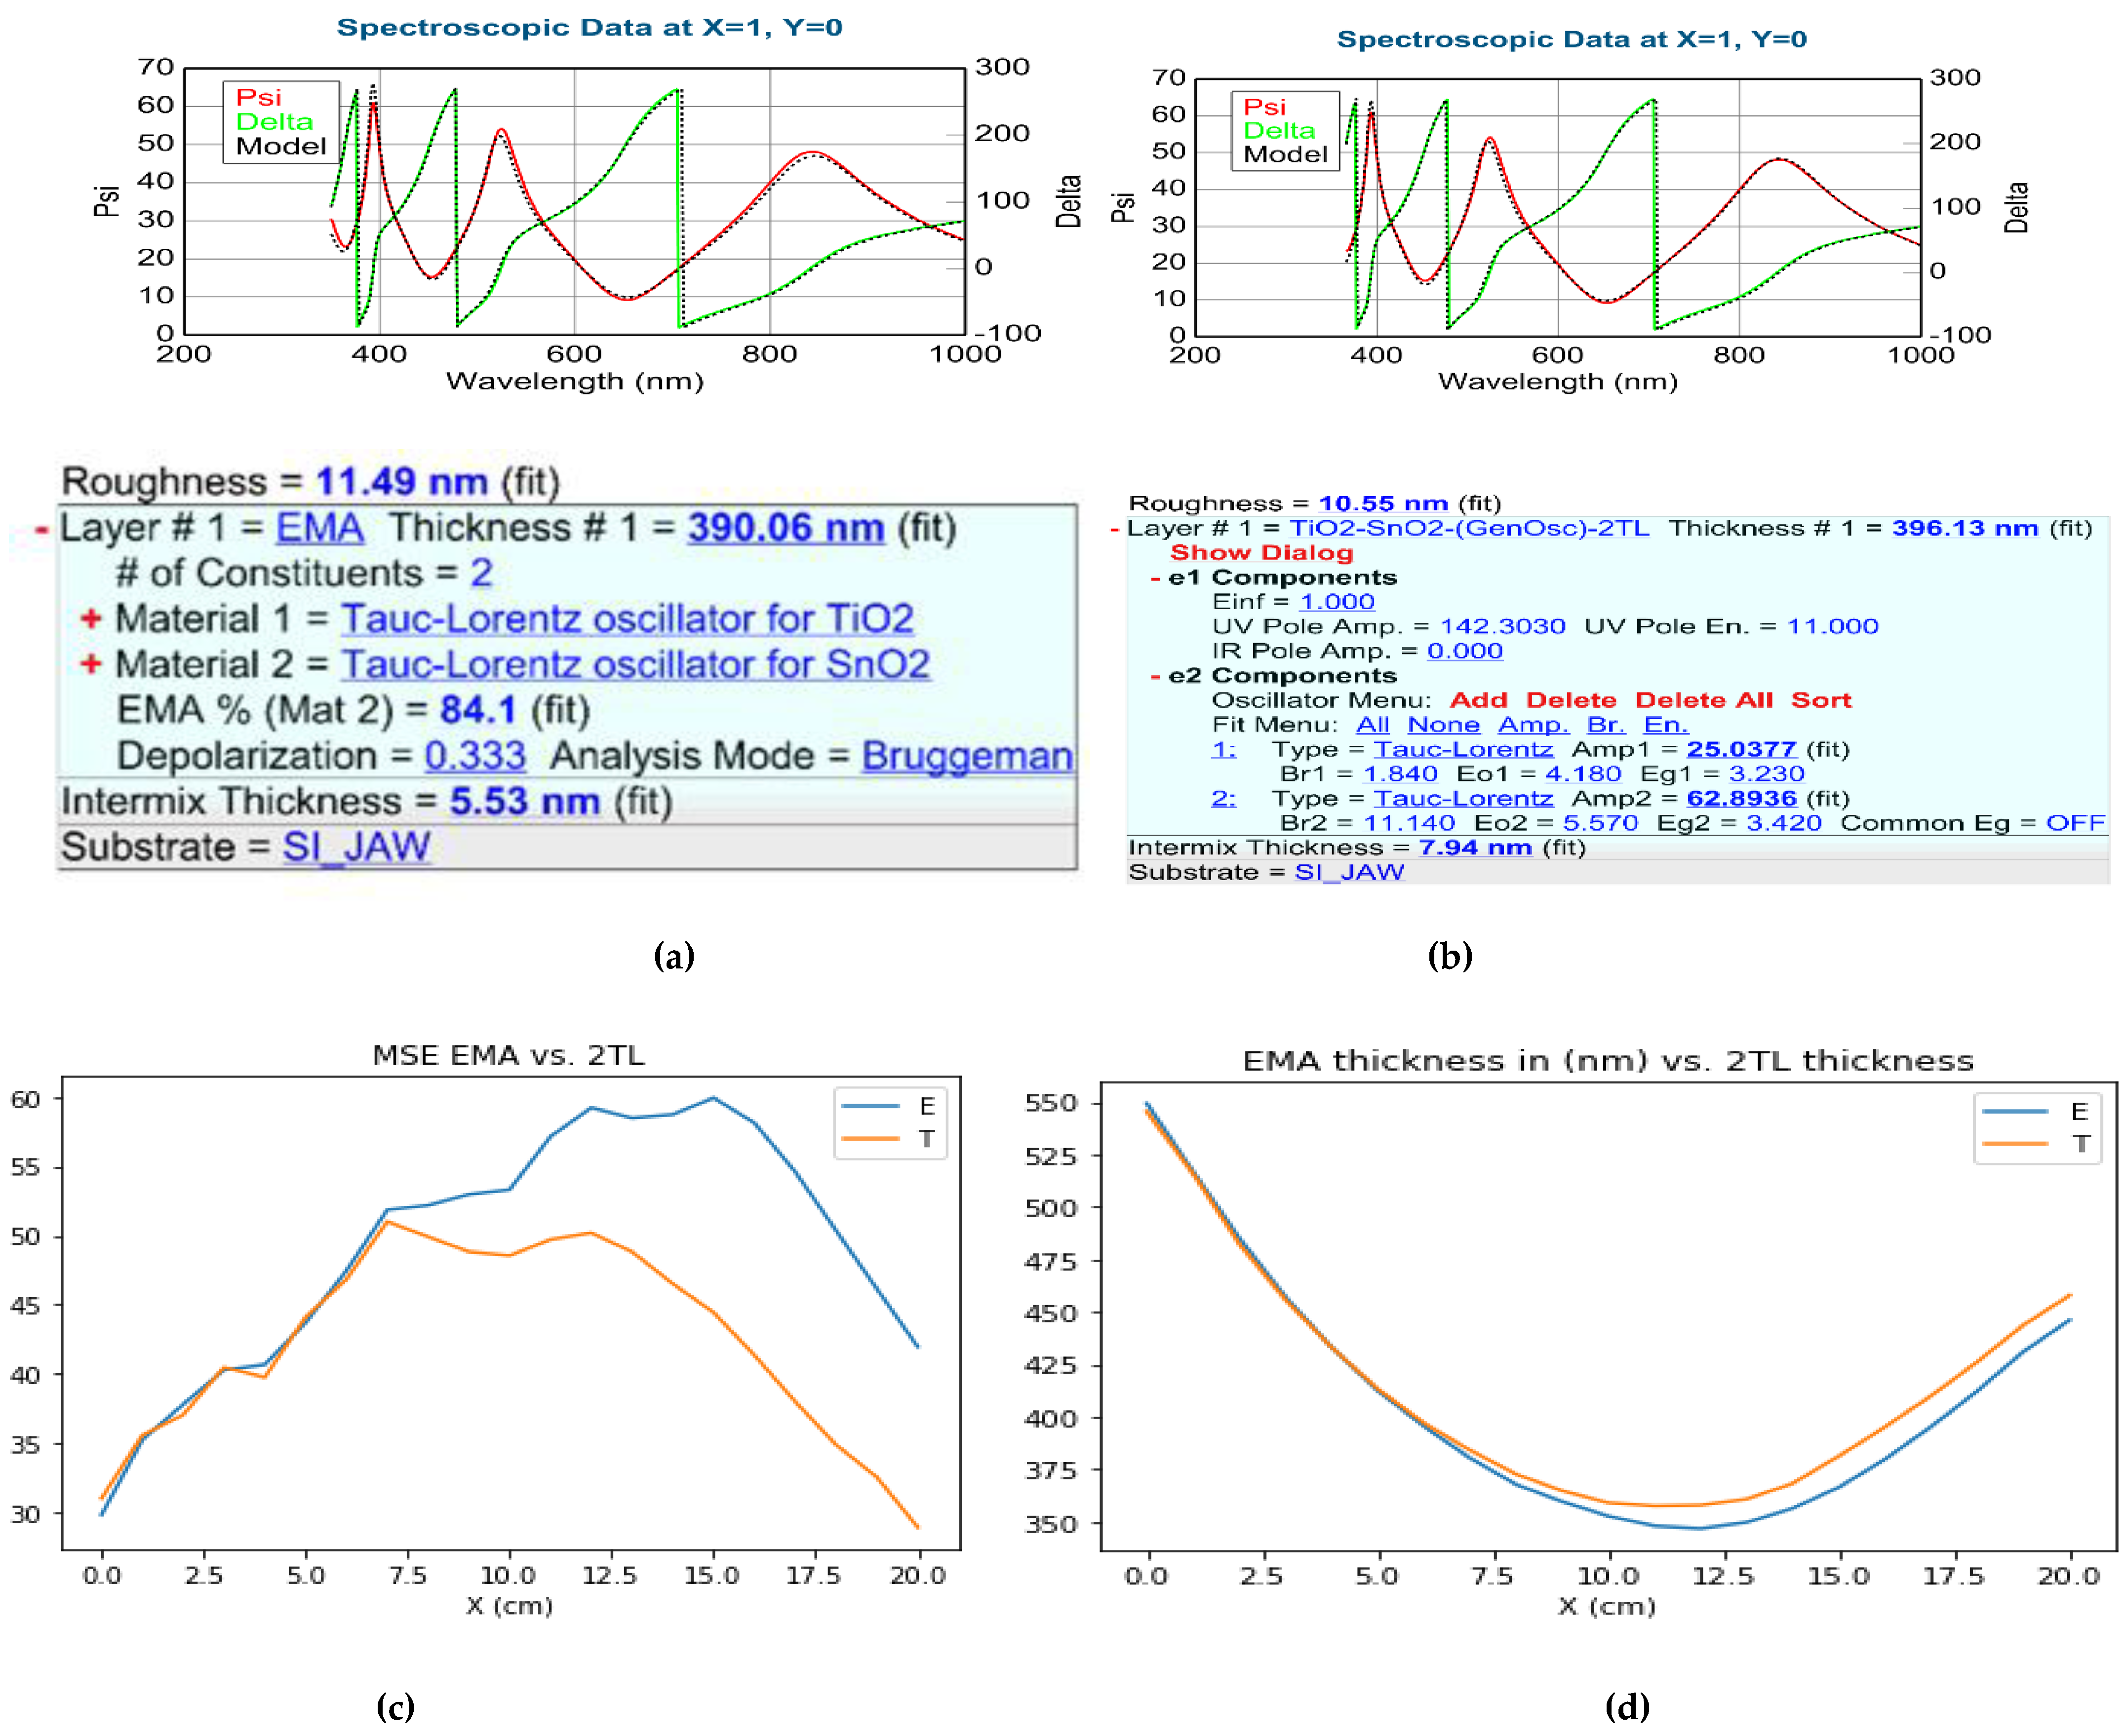This screenshot has width=2126, height=1736.
Task: Toggle fit on EMA % value 84.1
Action: [478, 710]
